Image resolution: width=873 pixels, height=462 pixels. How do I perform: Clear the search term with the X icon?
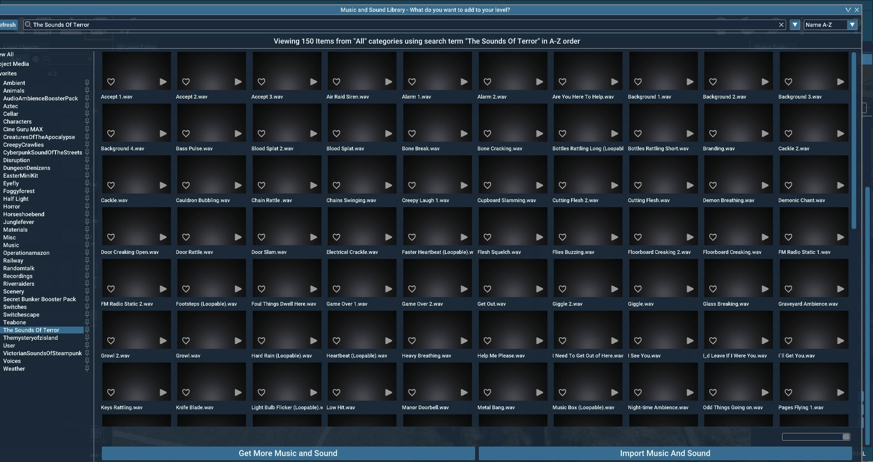coord(781,25)
